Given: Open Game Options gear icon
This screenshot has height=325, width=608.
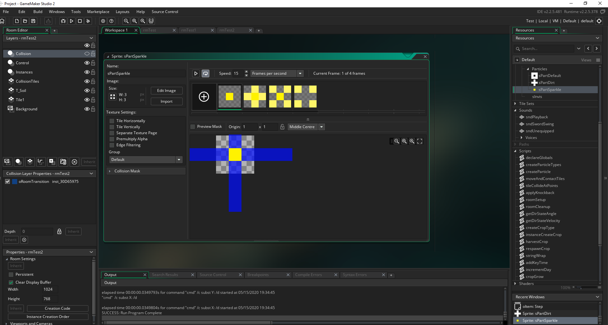Looking at the screenshot, I should (103, 21).
